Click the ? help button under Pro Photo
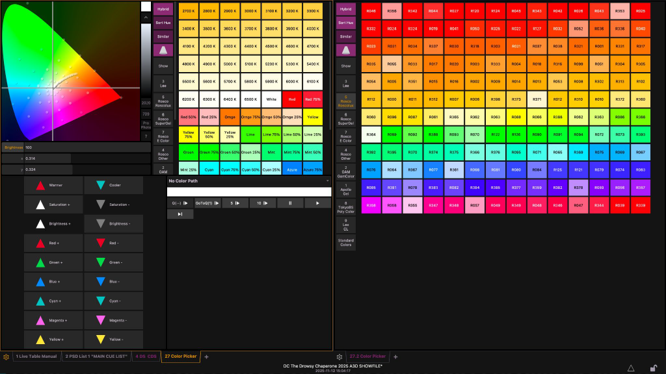Viewport: 666px width, 374px height. tap(146, 136)
